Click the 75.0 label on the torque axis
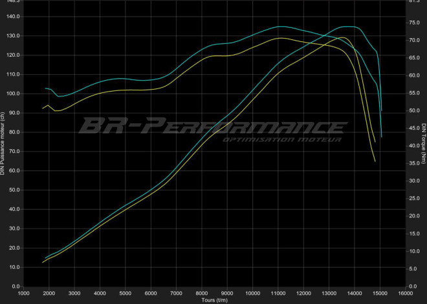Screen dimensions: 427x304 414,22
